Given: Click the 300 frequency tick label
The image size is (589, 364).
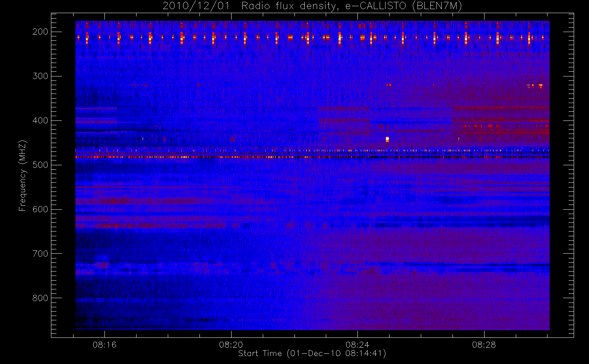Looking at the screenshot, I should click(40, 76).
